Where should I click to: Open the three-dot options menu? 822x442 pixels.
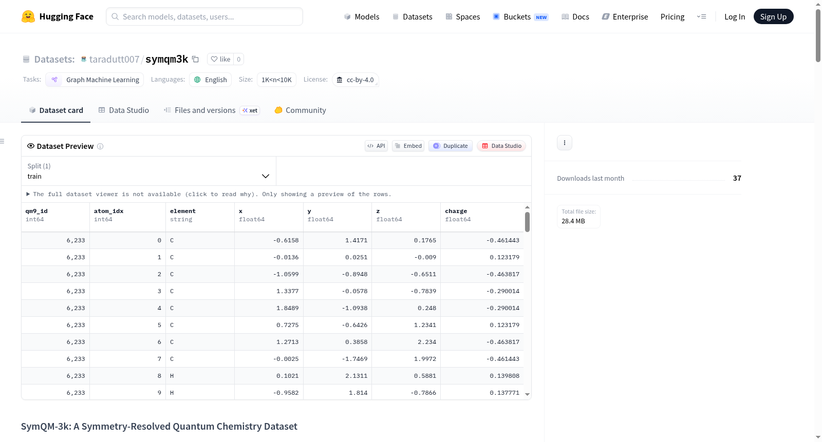point(565,143)
